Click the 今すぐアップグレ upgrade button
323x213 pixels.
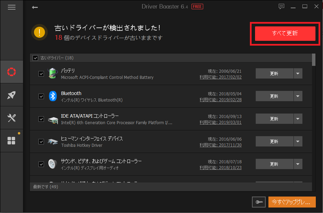click(x=292, y=202)
